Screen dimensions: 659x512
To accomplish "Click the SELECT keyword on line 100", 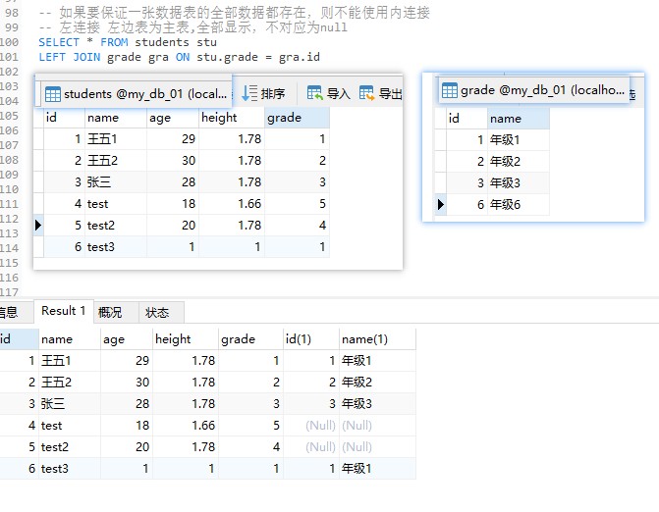I will [58, 42].
